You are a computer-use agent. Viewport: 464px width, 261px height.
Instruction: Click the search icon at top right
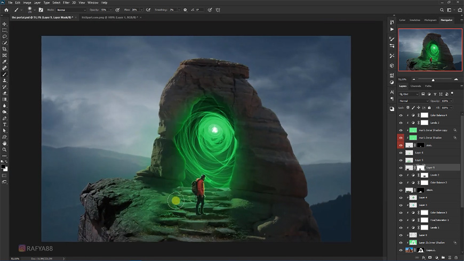pyautogui.click(x=442, y=10)
